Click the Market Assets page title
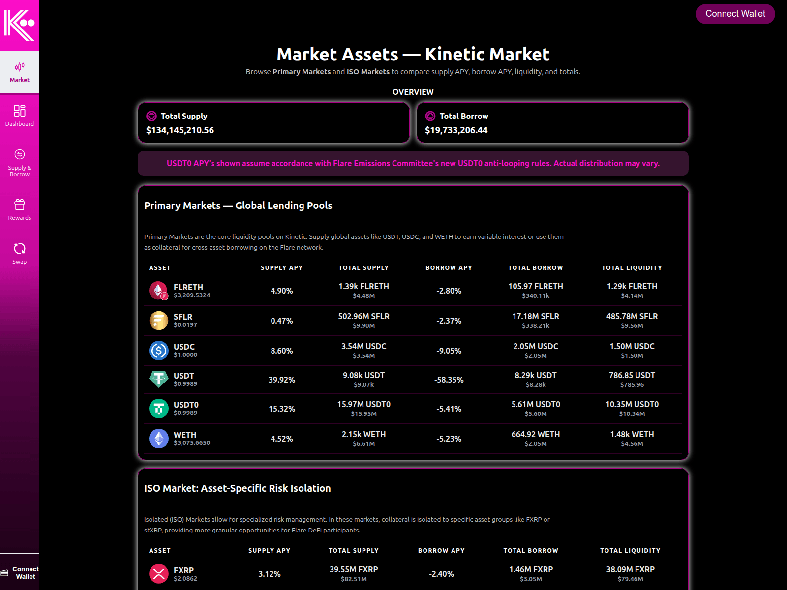 413,54
